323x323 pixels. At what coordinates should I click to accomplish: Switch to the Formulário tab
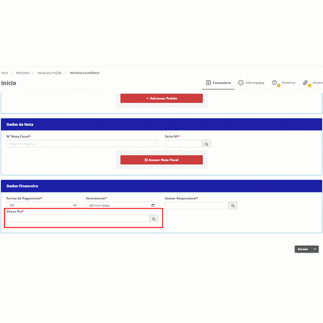(218, 83)
